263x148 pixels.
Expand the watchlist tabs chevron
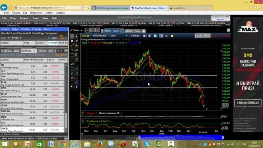tap(66, 51)
